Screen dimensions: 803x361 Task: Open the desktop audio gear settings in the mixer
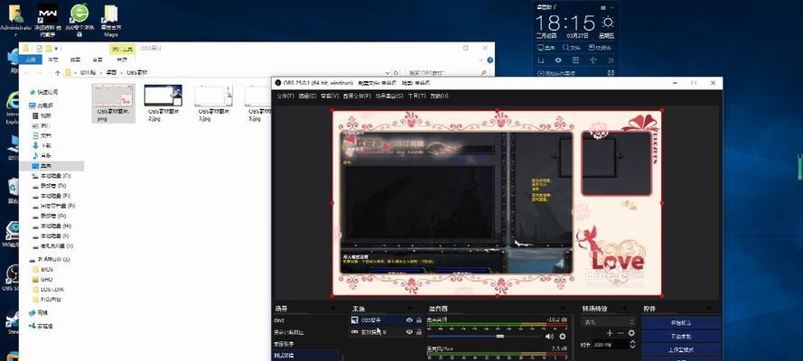tap(563, 337)
